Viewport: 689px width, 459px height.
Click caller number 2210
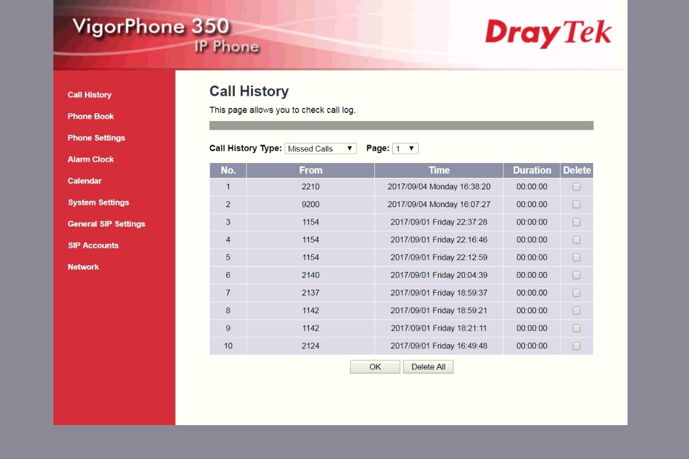coord(311,186)
